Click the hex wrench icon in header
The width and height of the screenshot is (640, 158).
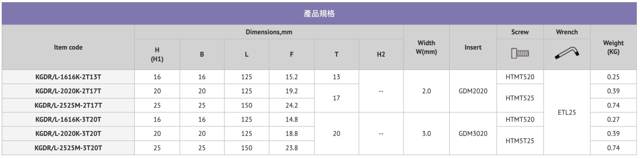(x=567, y=54)
